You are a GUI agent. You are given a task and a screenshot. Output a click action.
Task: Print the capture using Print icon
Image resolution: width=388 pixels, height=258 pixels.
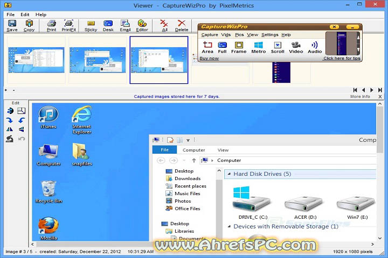coord(52,26)
